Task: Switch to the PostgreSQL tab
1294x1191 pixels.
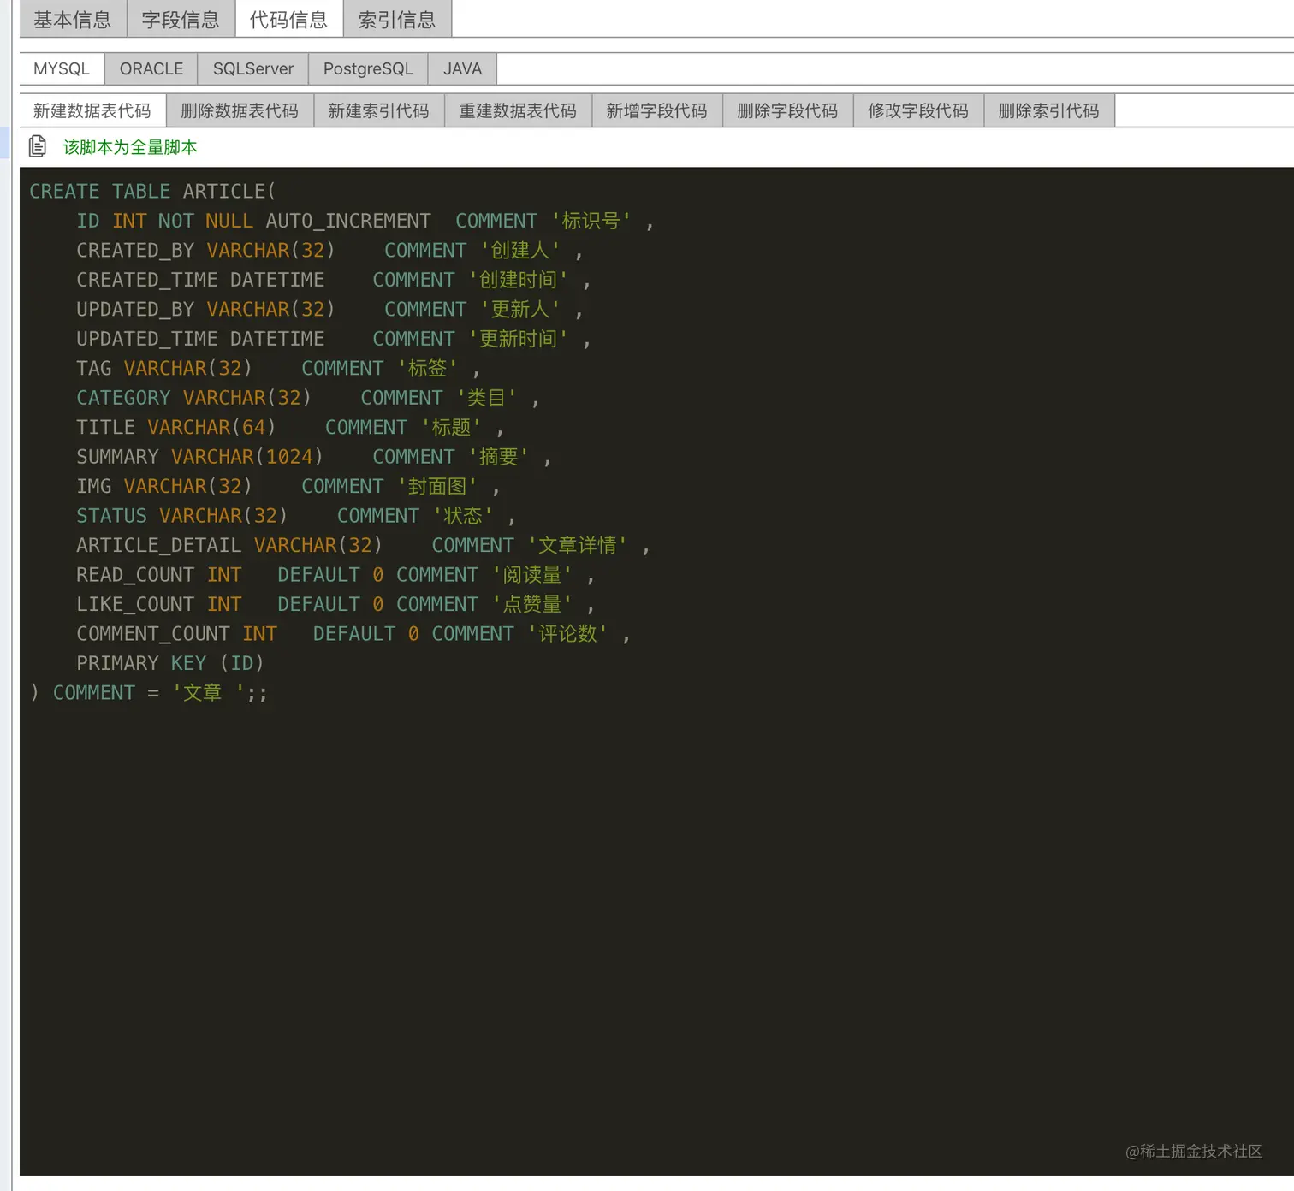Action: point(368,68)
